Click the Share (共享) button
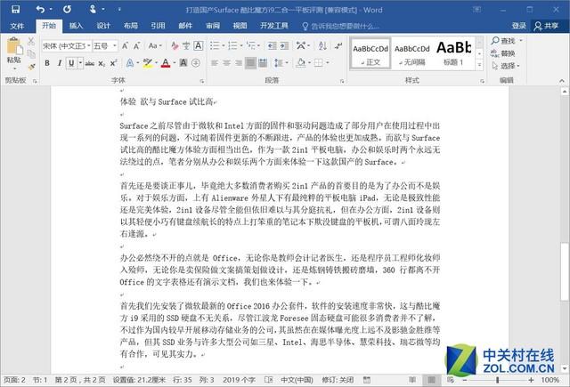The width and height of the screenshot is (570, 387). click(x=546, y=26)
